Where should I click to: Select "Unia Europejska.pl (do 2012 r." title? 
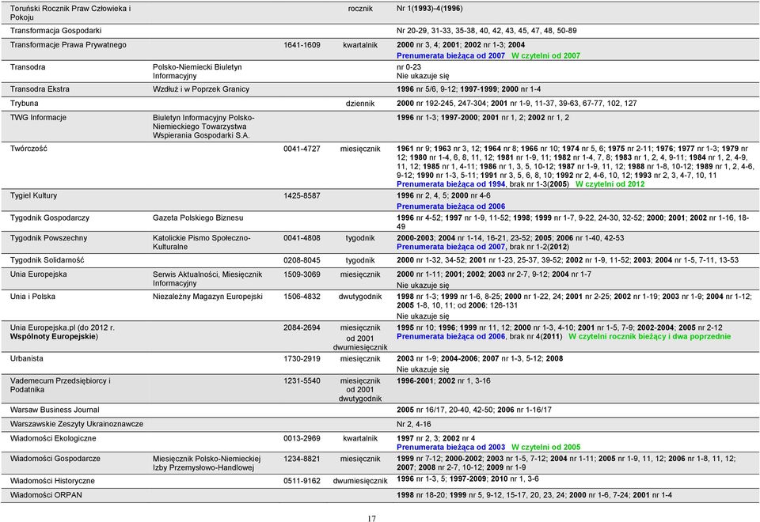point(63,327)
